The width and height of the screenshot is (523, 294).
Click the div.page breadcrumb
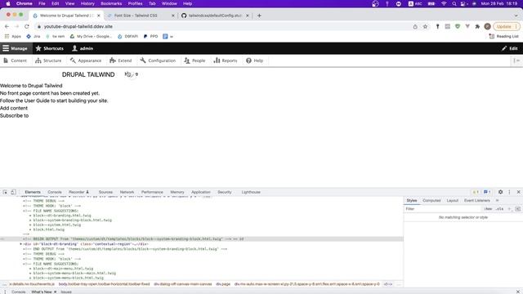pyautogui.click(x=223, y=284)
